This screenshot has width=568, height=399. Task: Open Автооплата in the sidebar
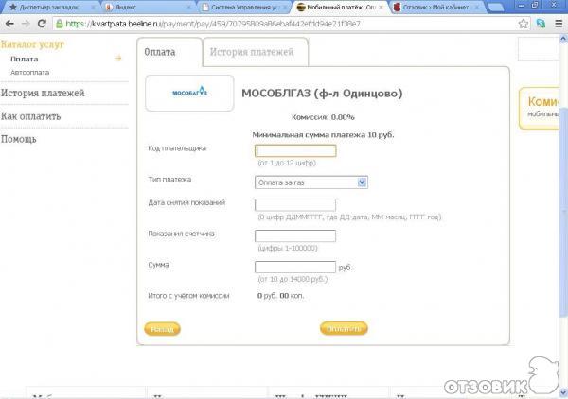click(x=30, y=73)
